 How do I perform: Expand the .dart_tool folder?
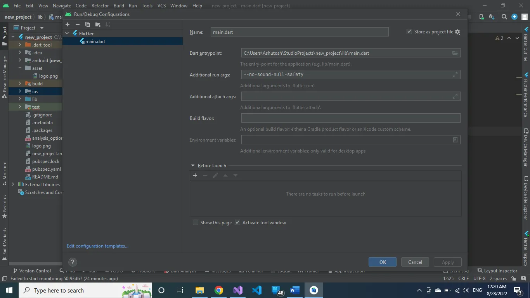(20, 45)
